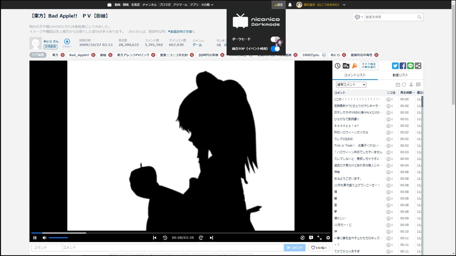Focus the コマンド command input field
The height and width of the screenshot is (256, 456).
pyautogui.click(x=46, y=247)
